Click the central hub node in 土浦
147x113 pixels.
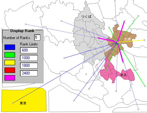point(117,42)
